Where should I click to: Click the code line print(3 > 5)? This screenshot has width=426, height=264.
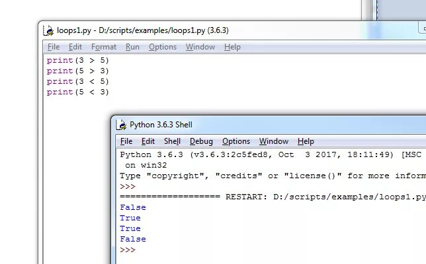click(x=77, y=60)
